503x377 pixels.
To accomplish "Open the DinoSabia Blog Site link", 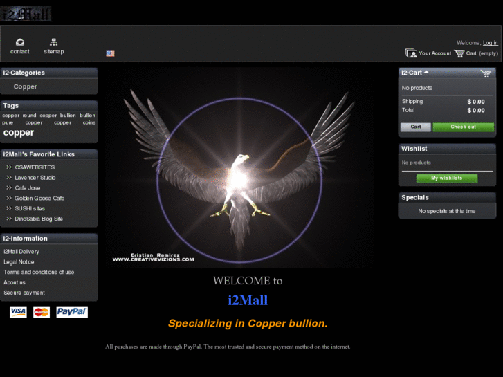I will [x=39, y=219].
